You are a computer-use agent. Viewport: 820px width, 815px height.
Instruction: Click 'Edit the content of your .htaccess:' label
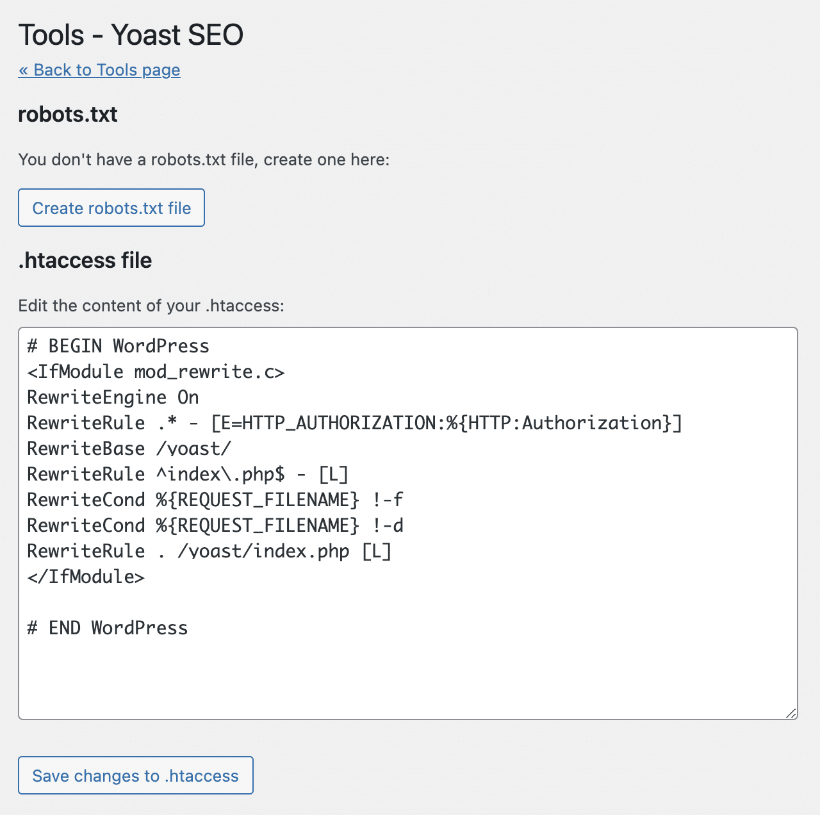pos(151,306)
